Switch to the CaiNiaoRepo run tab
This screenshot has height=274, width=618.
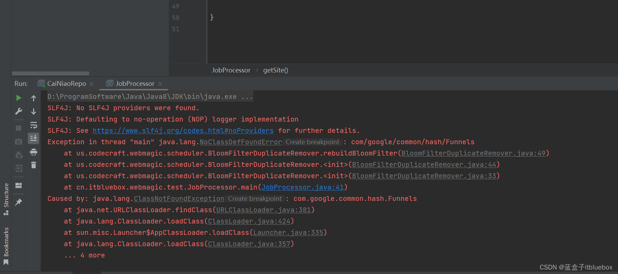tap(66, 83)
